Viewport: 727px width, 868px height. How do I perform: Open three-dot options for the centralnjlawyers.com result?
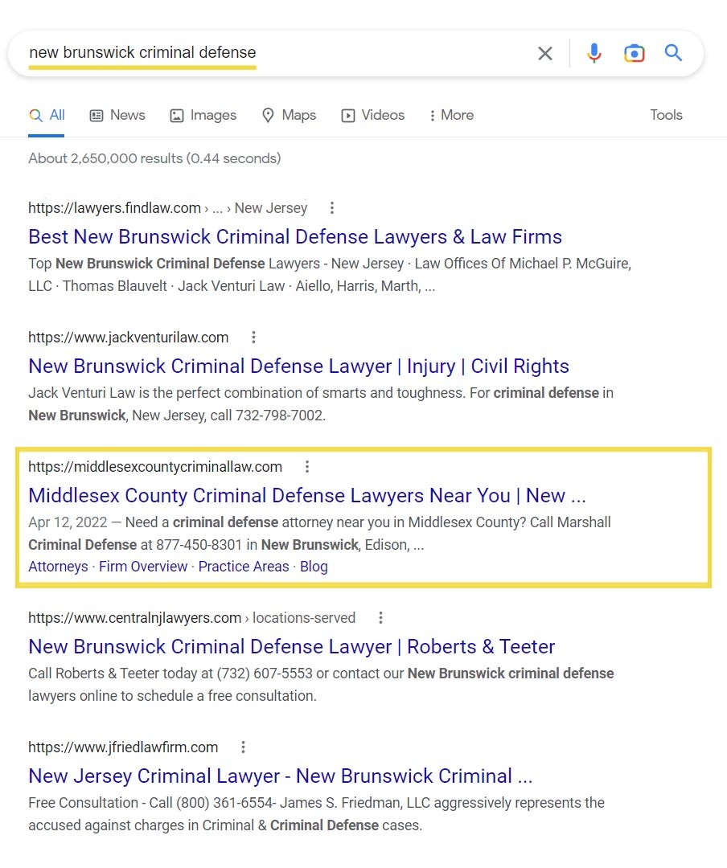pos(380,618)
